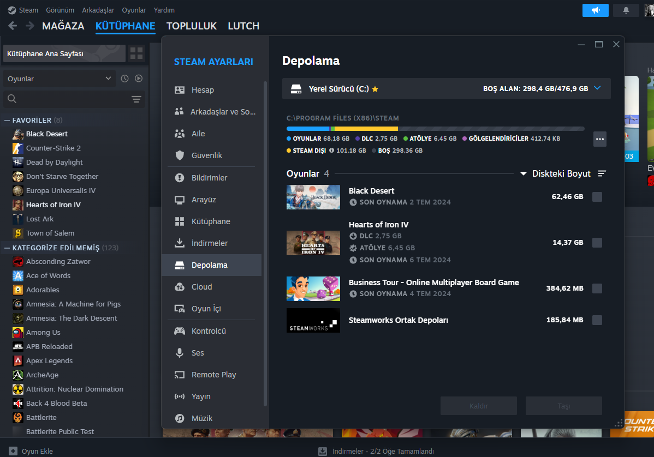Switch to the TOPLULUK tab
This screenshot has width=654, height=457.
(x=192, y=26)
